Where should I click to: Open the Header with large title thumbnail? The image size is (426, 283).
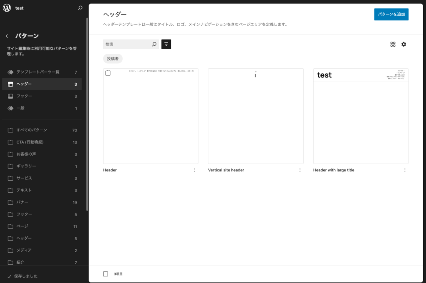[361, 116]
